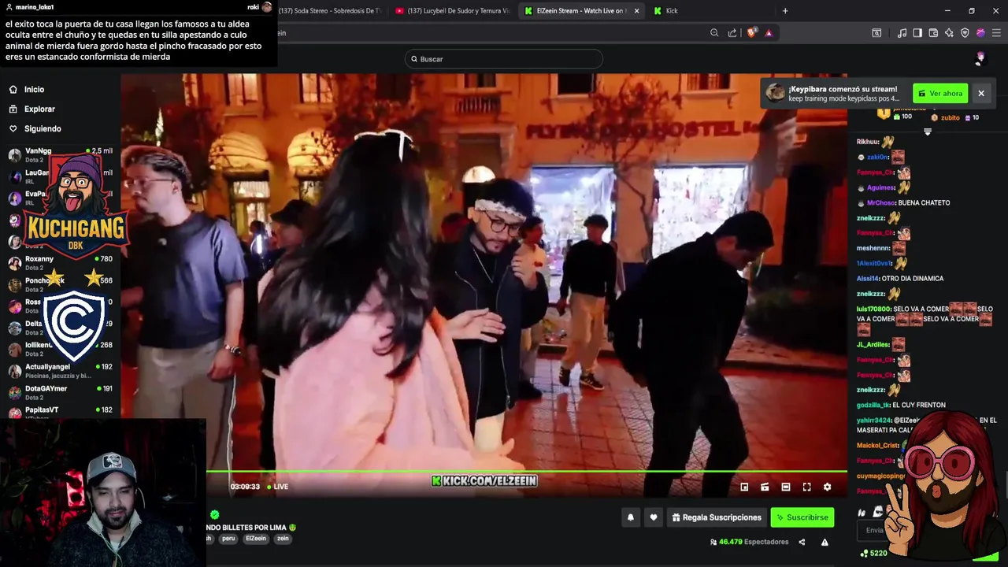This screenshot has height=567, width=1008.
Task: Open the Leo AI sparkle icon
Action: 949,33
